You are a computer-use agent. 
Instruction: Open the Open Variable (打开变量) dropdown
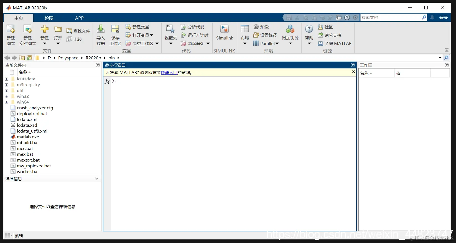(139, 35)
